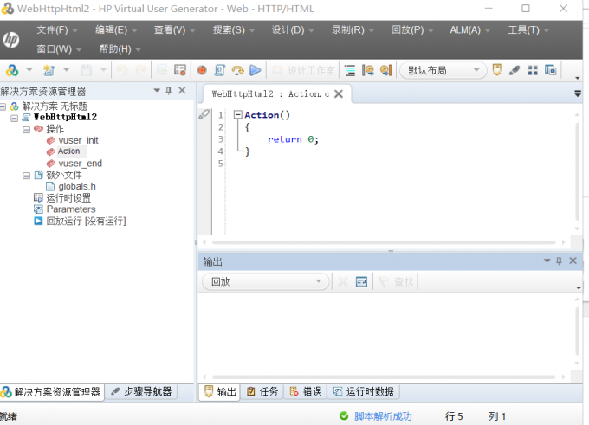
Task: Open the 帮助(H) menu
Action: coord(120,49)
